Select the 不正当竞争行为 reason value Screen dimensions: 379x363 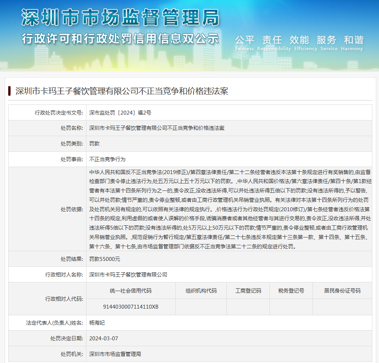coord(107,159)
